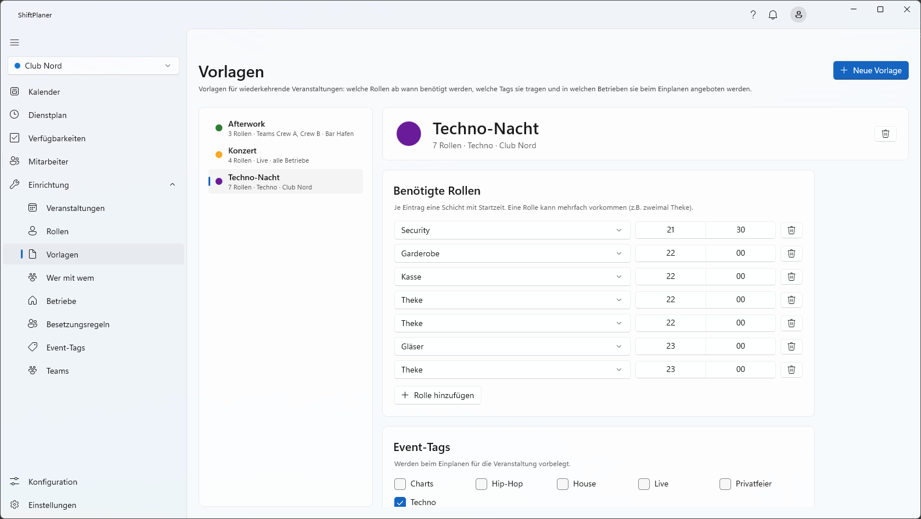Go to Rollen setup page
921x519 pixels.
tap(93, 231)
